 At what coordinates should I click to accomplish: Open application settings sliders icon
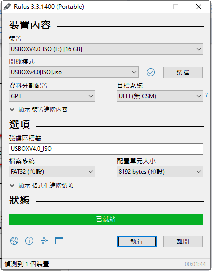tap(44, 241)
